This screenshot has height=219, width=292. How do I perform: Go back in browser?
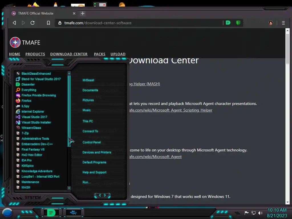pyautogui.click(x=14, y=23)
